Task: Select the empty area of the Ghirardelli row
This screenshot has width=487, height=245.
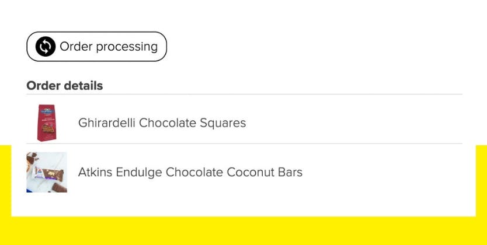Action: 354,123
